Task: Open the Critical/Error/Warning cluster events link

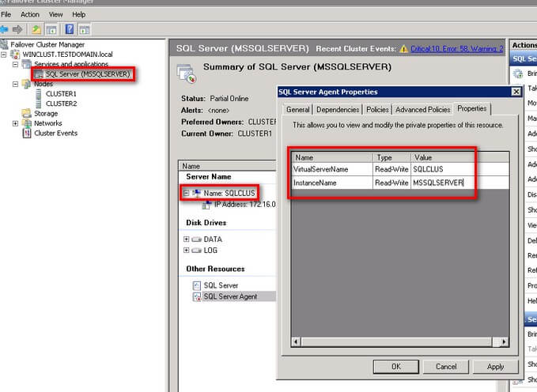Action: click(457, 49)
